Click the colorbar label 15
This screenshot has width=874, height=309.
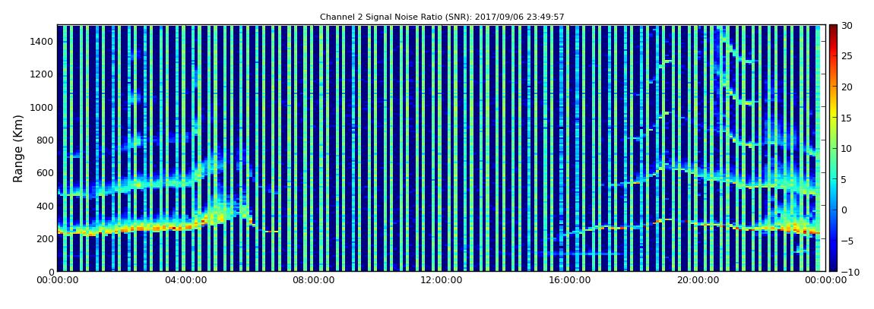tap(847, 118)
